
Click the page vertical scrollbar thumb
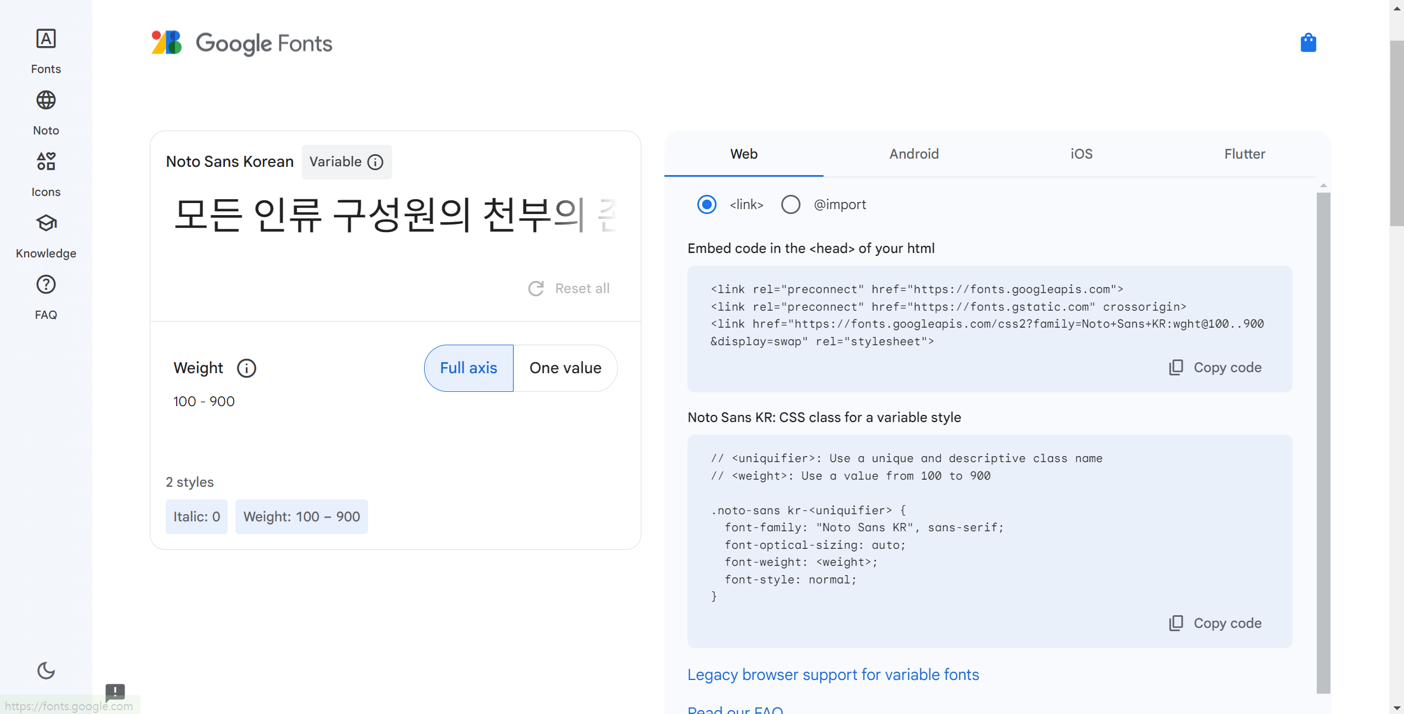tap(1396, 133)
